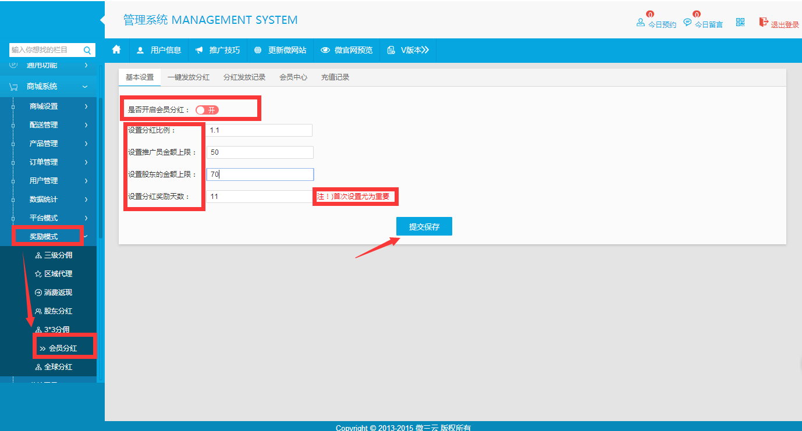Open 股东分红 in the sidebar
Viewport: 802px width, 431px height.
58,311
